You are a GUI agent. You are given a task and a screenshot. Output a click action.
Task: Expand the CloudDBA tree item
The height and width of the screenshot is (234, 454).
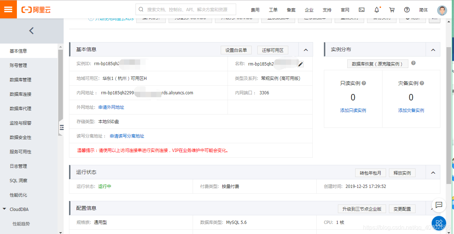4,209
